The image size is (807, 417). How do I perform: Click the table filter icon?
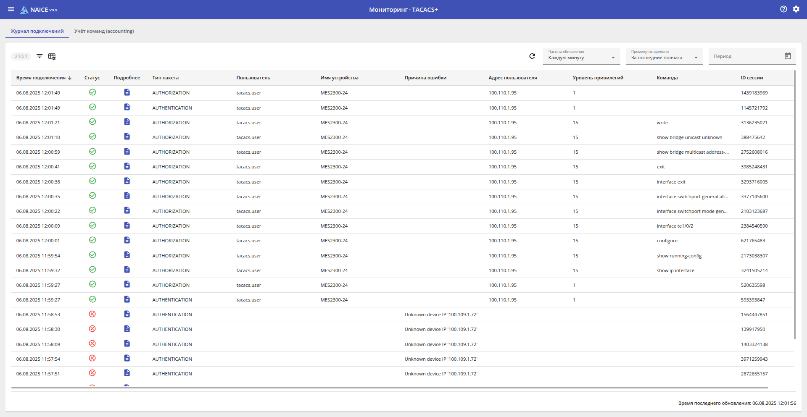[40, 56]
